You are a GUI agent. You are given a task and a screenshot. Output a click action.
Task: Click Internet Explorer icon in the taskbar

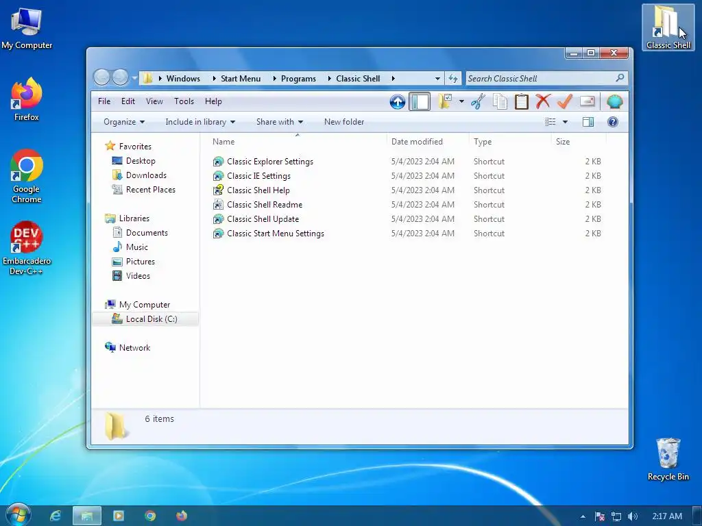(55, 516)
